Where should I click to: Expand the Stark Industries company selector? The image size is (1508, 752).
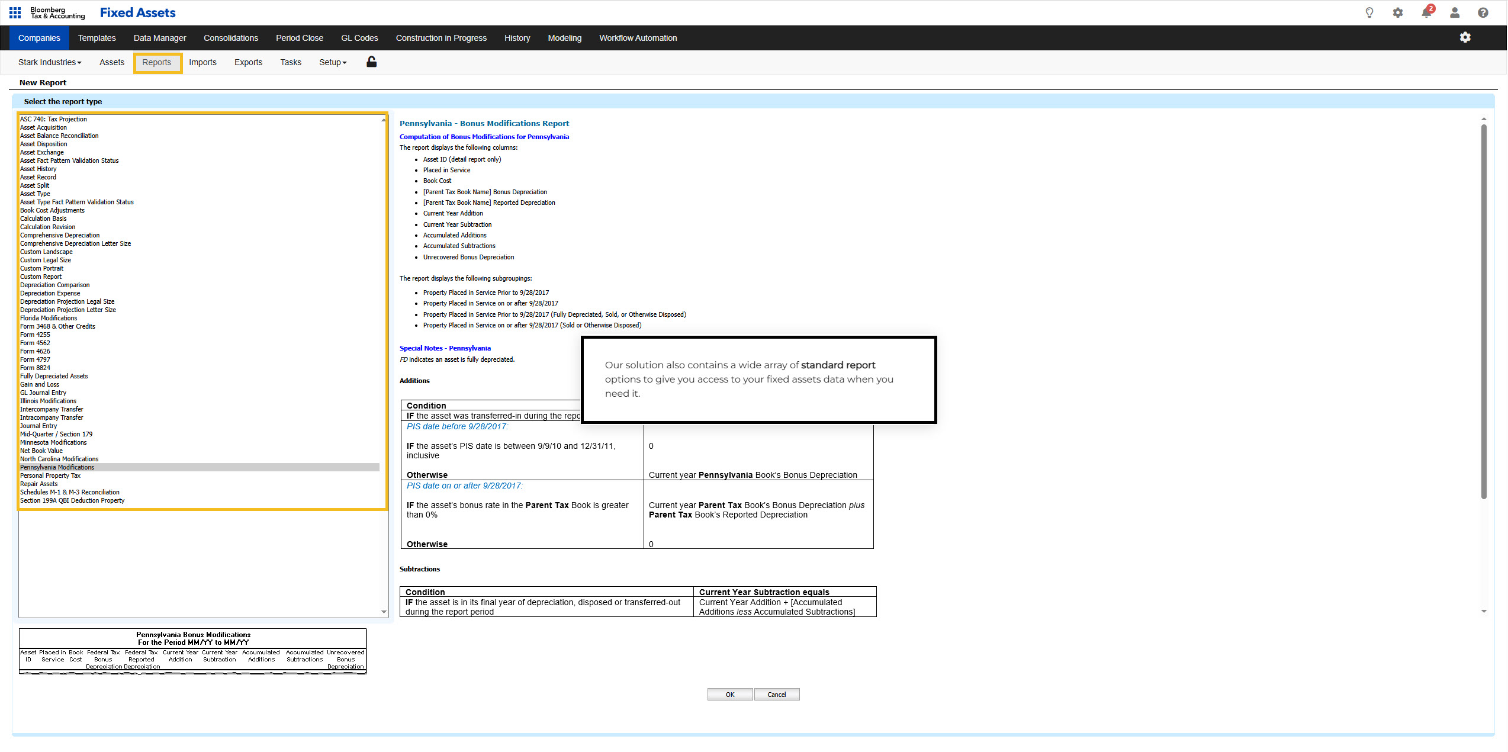50,62
